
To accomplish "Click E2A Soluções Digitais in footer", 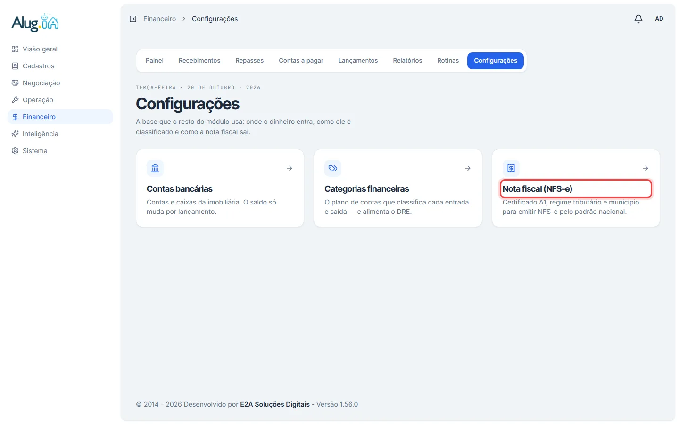I will [x=275, y=404].
